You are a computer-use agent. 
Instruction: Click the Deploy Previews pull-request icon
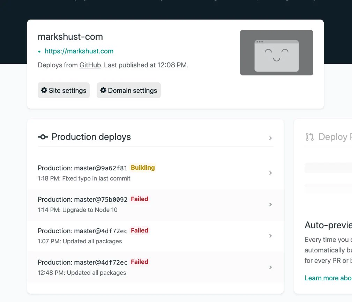[309, 137]
